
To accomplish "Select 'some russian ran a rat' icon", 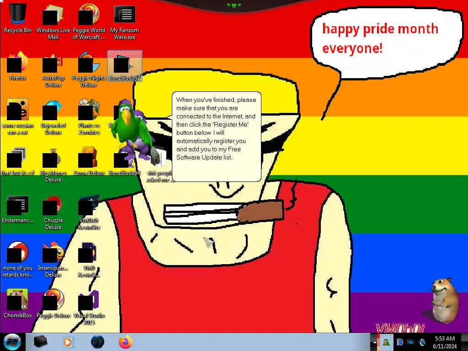I will [x=18, y=117].
